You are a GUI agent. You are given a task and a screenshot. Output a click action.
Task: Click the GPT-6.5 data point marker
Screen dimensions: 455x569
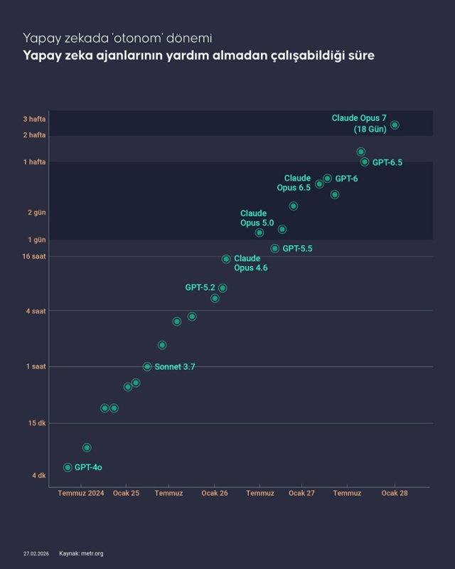point(365,162)
